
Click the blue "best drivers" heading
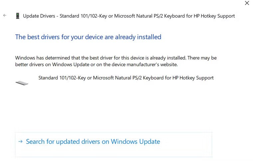[88, 37]
